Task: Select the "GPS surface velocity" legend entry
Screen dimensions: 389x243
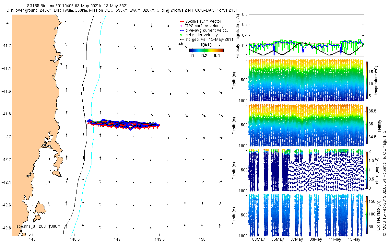Action: point(202,26)
